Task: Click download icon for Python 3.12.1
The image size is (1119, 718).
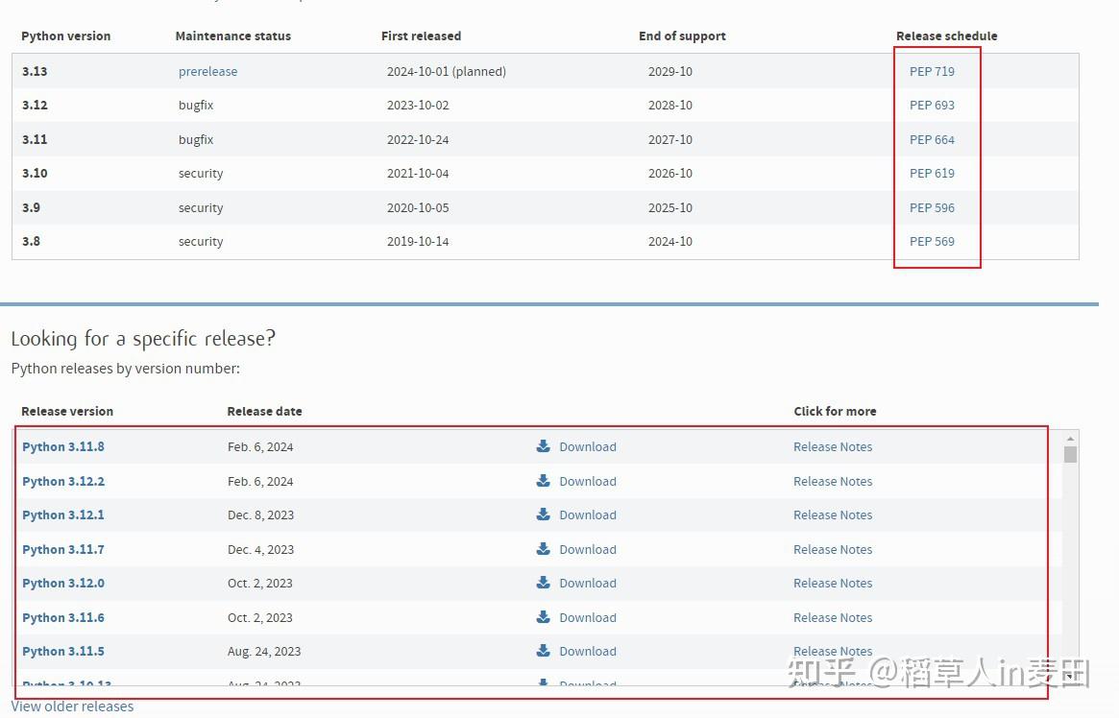Action: 543,515
